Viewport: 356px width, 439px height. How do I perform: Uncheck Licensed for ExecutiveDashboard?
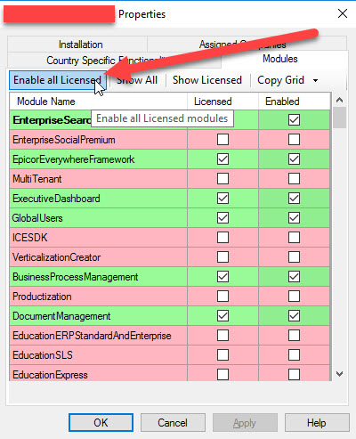coord(222,198)
